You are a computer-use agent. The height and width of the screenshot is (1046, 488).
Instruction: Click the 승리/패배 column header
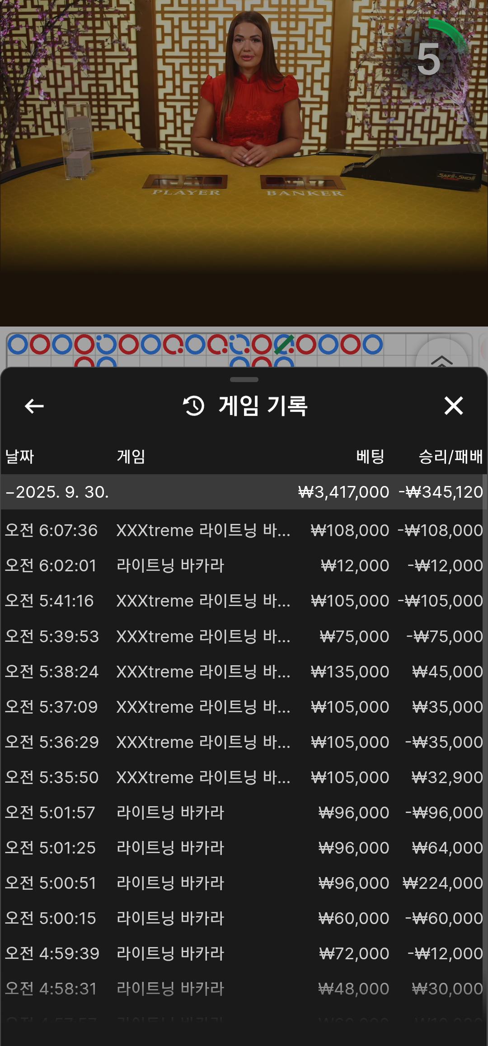tap(450, 456)
